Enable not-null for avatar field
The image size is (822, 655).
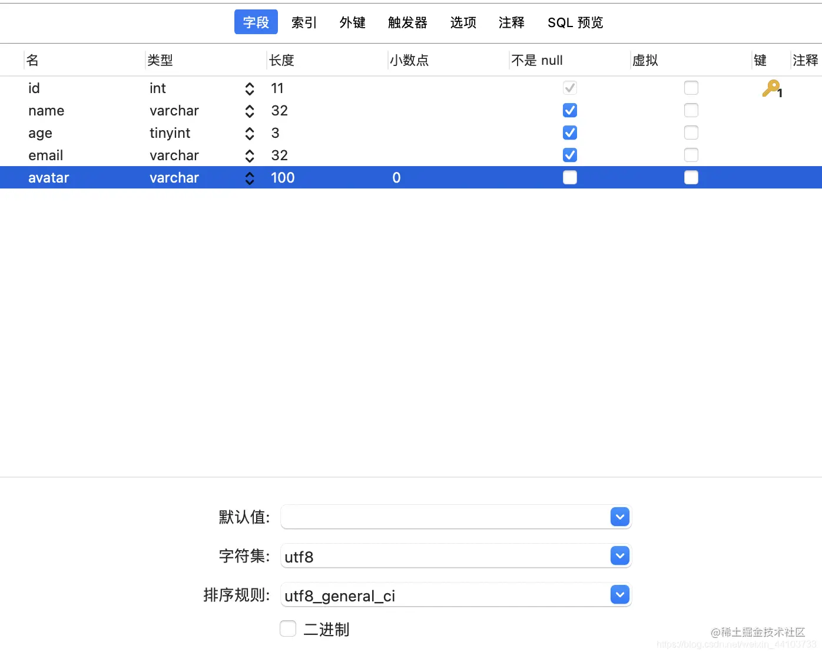[x=570, y=177]
